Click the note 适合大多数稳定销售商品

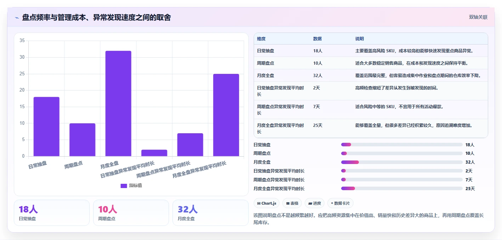[412, 63]
